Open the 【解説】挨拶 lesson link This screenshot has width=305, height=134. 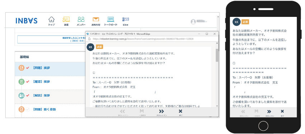coord(41,96)
